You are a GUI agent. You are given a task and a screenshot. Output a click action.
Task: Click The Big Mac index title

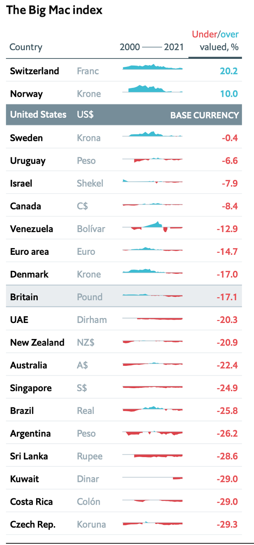click(x=54, y=11)
